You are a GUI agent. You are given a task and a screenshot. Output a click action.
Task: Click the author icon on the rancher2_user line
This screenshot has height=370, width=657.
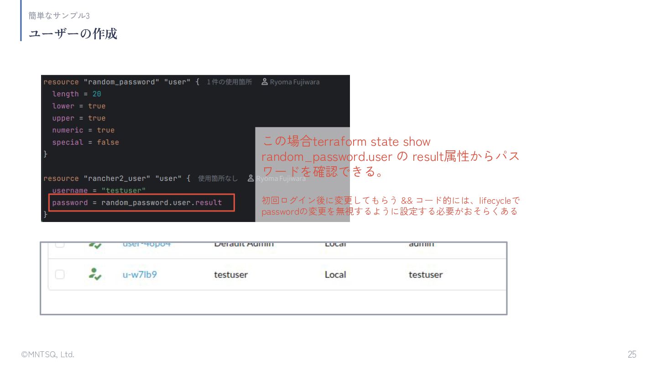pyautogui.click(x=250, y=178)
